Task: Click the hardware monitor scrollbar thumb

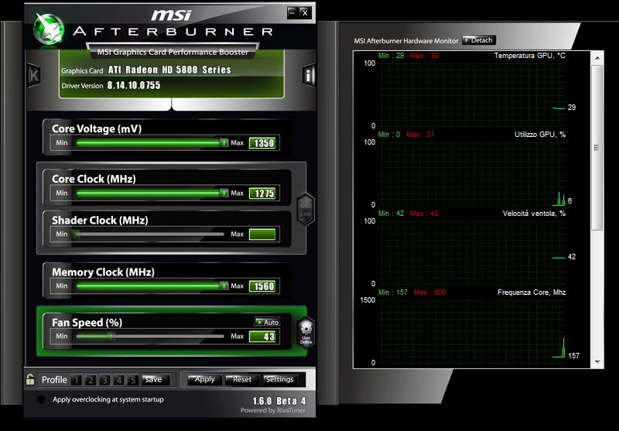Action: click(x=597, y=148)
